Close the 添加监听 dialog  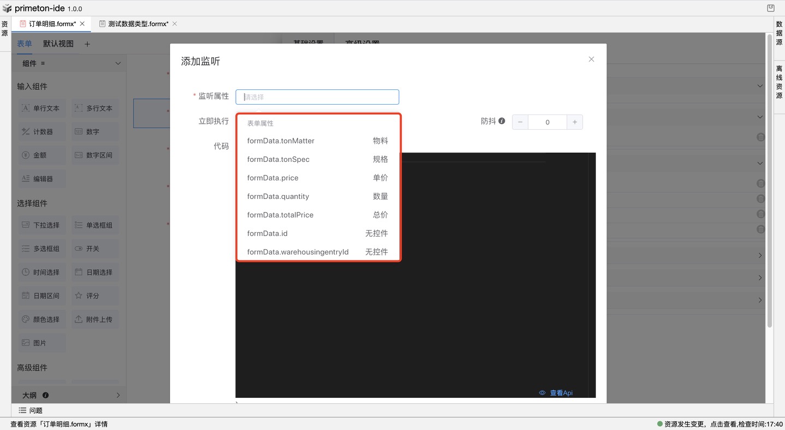click(x=591, y=59)
